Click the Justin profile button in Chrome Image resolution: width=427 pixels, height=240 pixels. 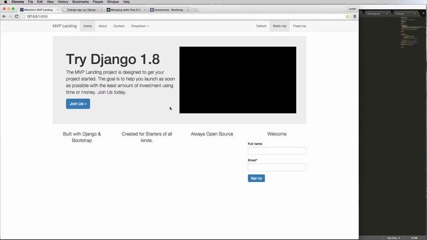point(352,9)
